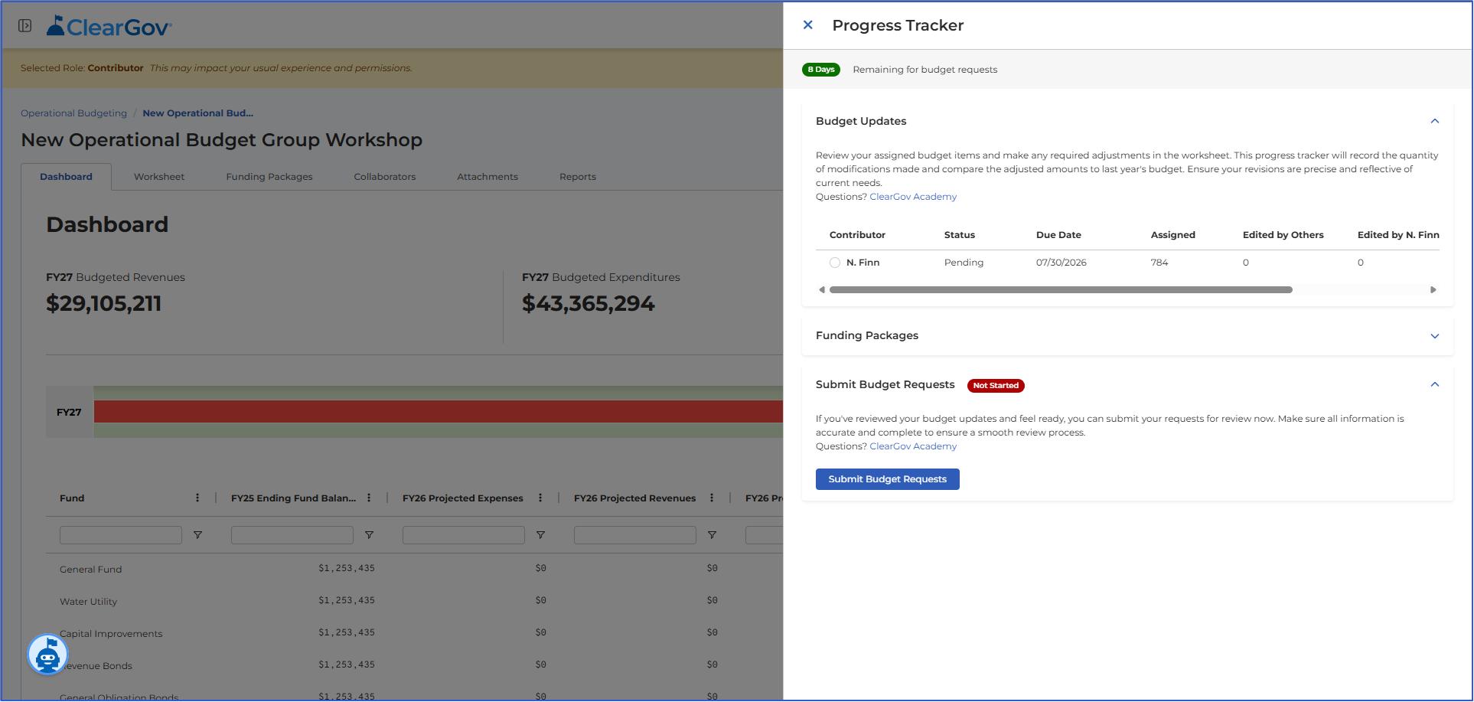The width and height of the screenshot is (1474, 702).
Task: Click filter icon for FY26 Projected Revenues
Action: click(712, 535)
